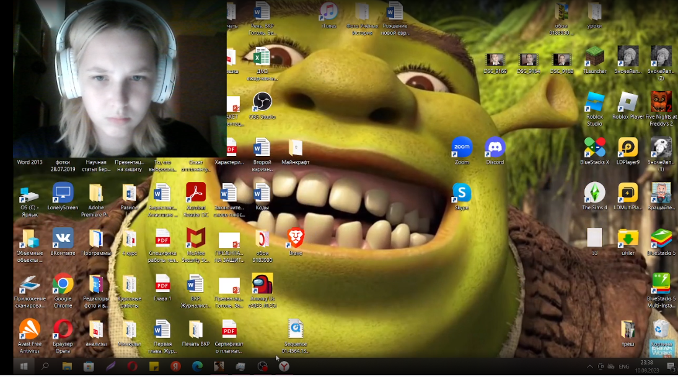Open the taskbar clock and date

(646, 366)
